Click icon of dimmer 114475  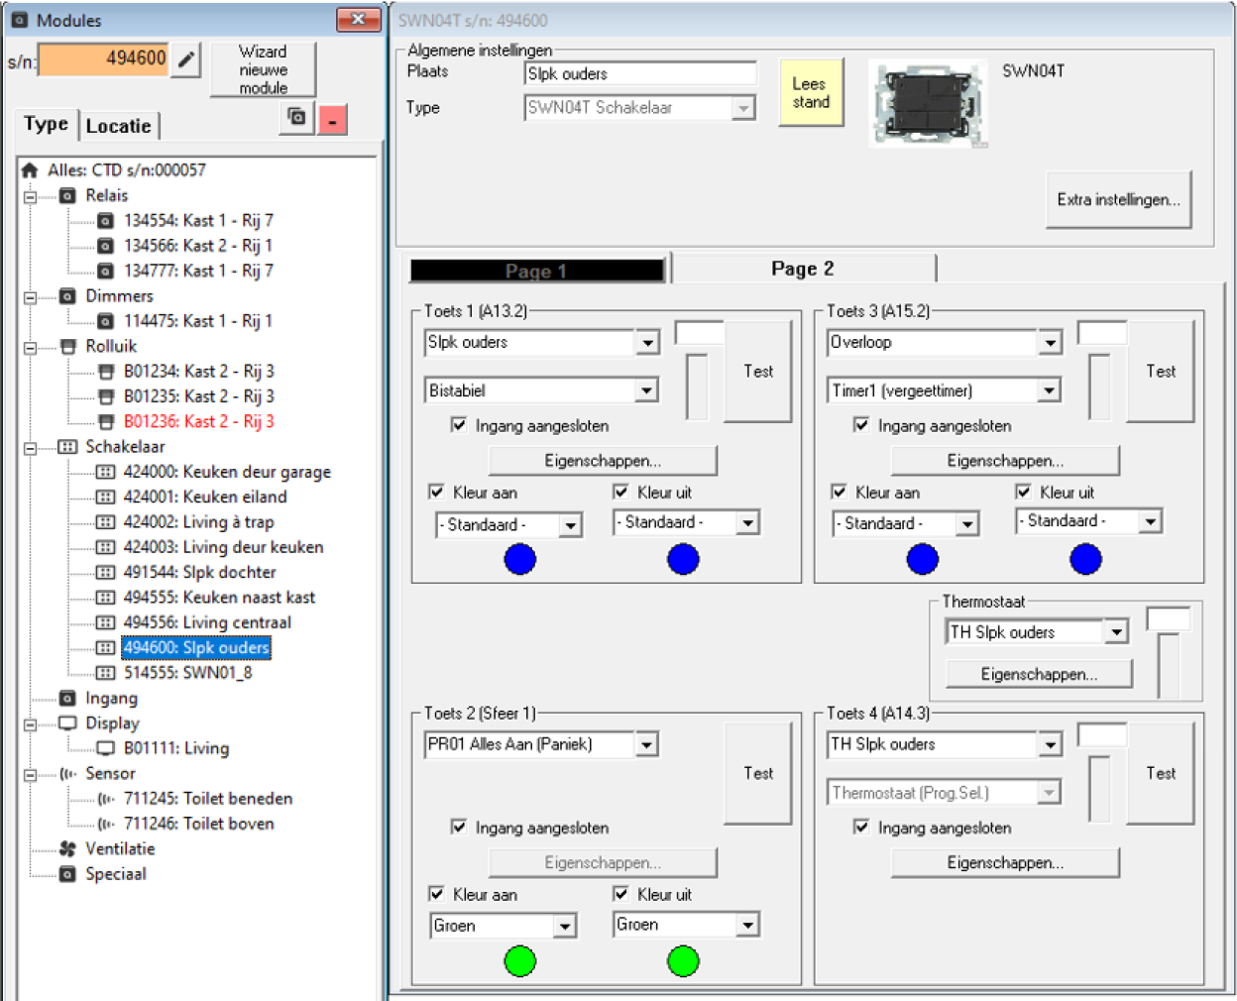pyautogui.click(x=105, y=321)
